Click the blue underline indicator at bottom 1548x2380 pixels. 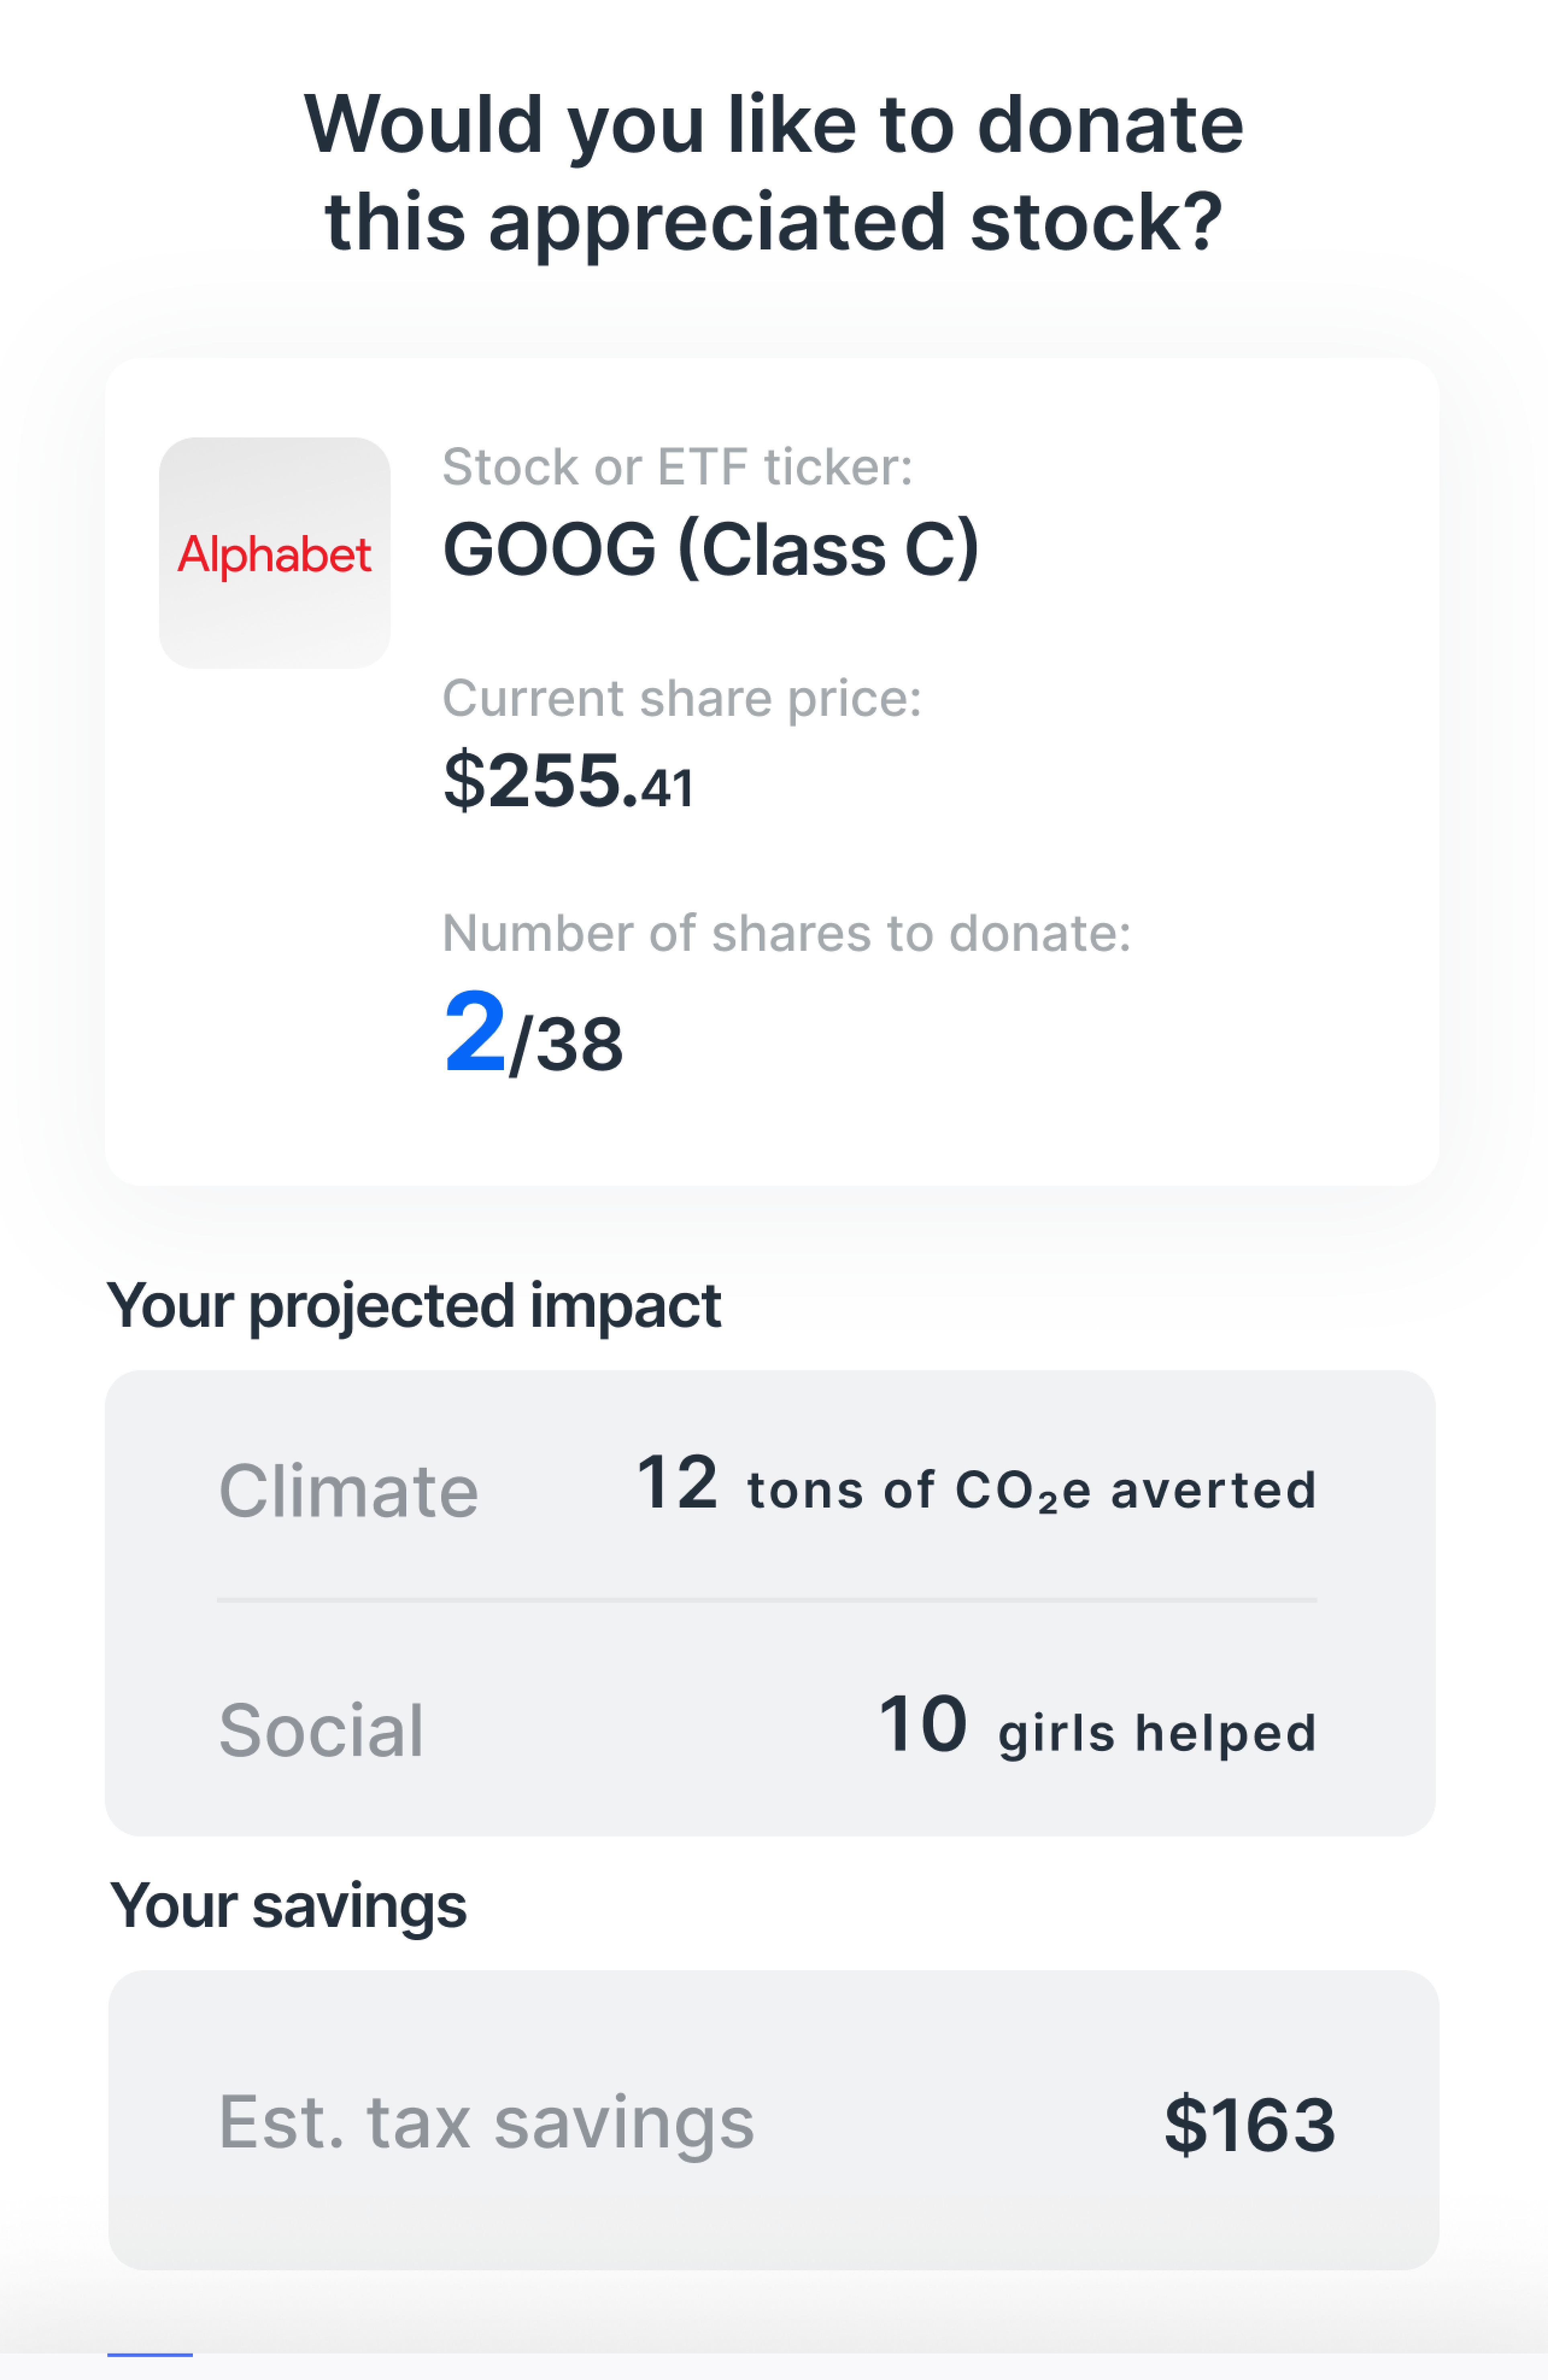(150, 2354)
